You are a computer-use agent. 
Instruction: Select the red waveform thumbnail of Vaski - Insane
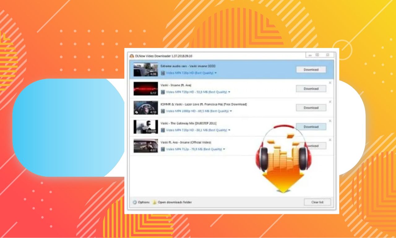(x=146, y=89)
